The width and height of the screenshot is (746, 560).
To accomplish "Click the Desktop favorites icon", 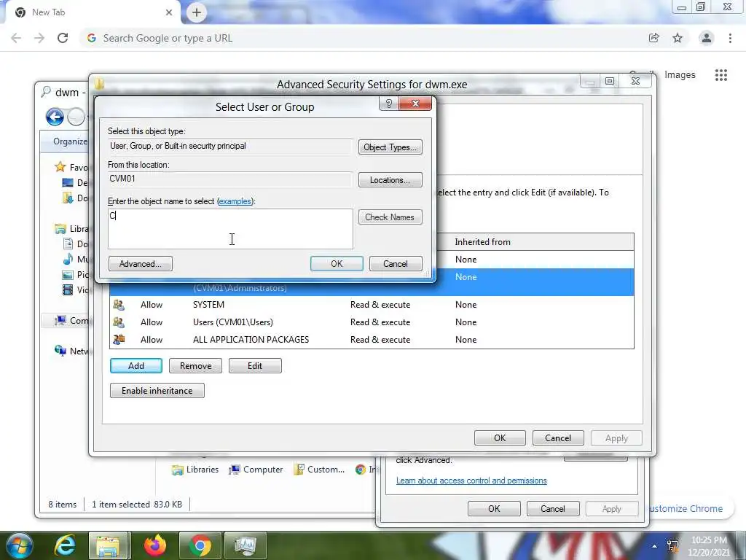I will 68,182.
